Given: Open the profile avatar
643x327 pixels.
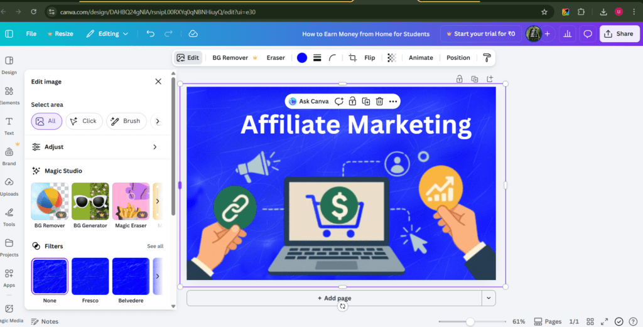Looking at the screenshot, I should [x=534, y=34].
